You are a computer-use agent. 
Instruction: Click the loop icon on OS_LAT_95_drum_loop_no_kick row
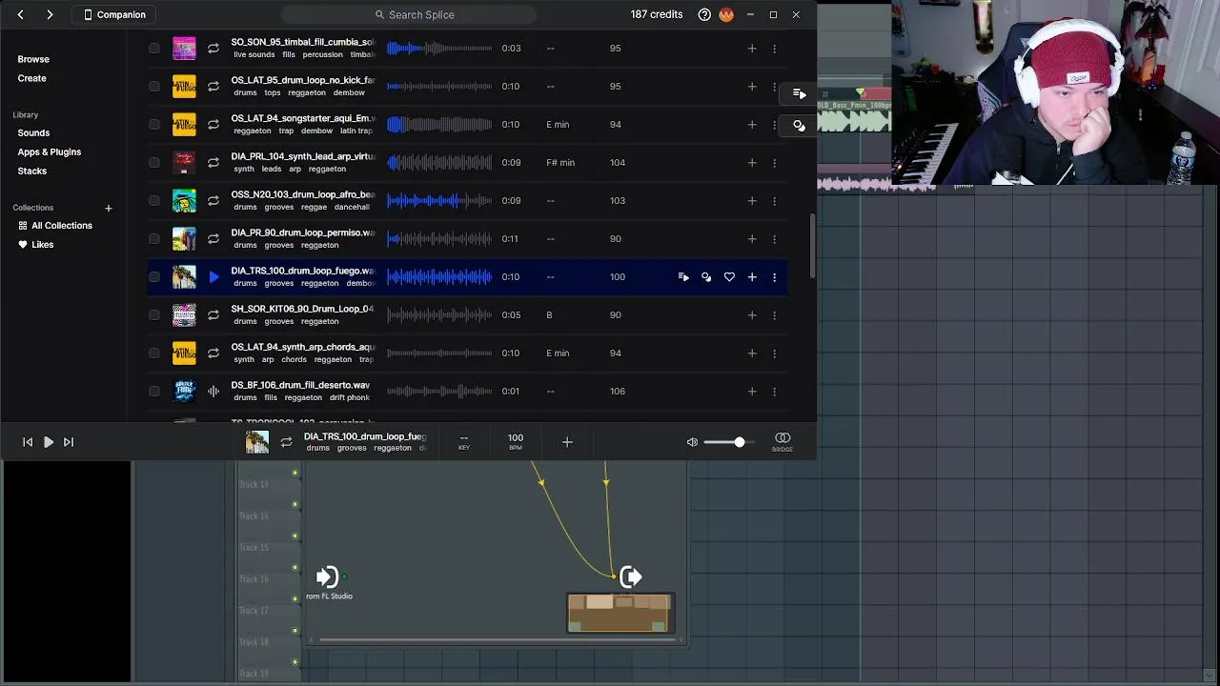click(213, 87)
